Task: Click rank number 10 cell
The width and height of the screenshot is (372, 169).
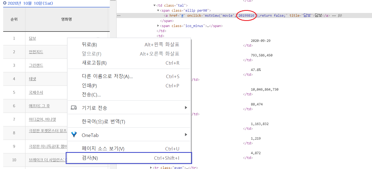Action: 14,160
